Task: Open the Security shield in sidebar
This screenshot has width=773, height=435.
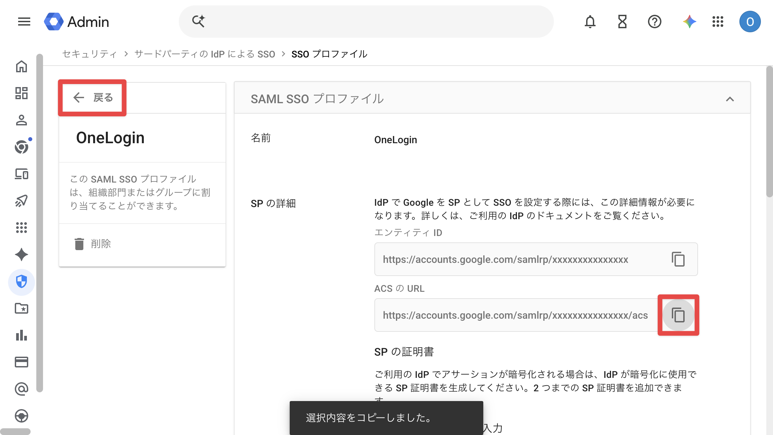Action: pyautogui.click(x=22, y=282)
